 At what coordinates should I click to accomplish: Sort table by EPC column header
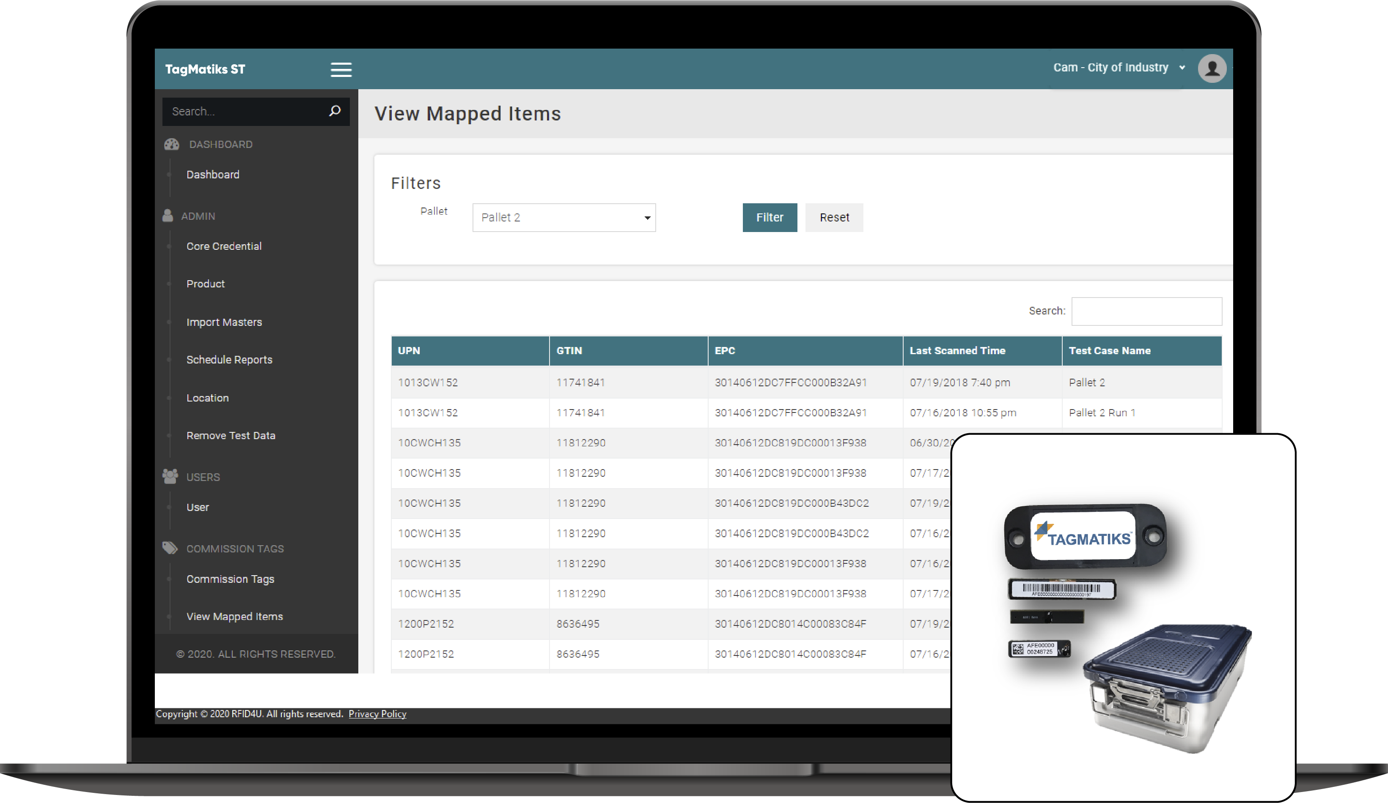pyautogui.click(x=805, y=351)
